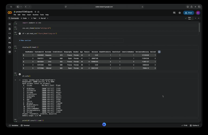The width and height of the screenshot is (208, 135).
Task: Open the secrets key sidebar icon
Action: coord(10,43)
